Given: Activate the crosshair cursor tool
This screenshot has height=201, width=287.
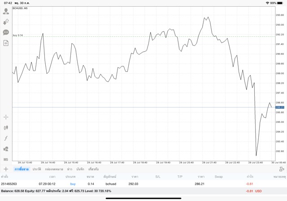Looking at the screenshot, I should coord(6,117).
